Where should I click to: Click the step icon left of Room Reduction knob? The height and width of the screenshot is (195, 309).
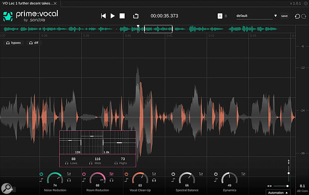coord(84,180)
